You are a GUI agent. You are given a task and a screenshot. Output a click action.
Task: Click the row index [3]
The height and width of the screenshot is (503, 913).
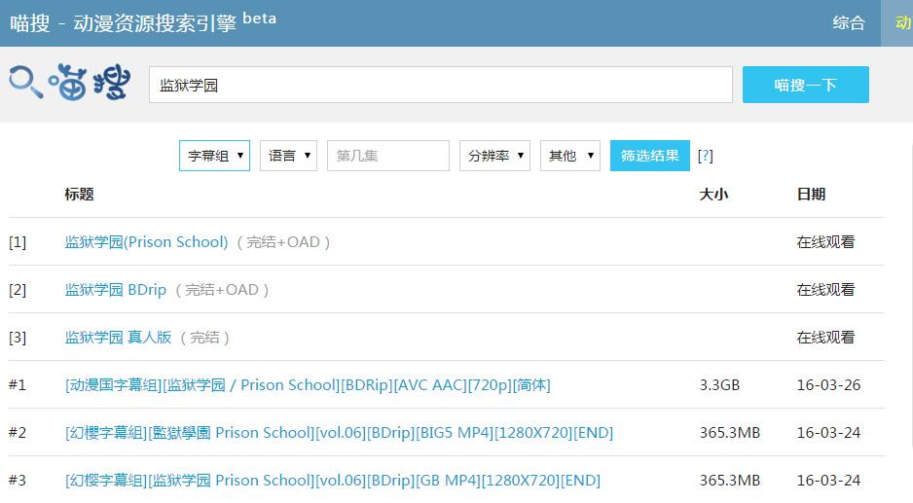click(x=18, y=337)
